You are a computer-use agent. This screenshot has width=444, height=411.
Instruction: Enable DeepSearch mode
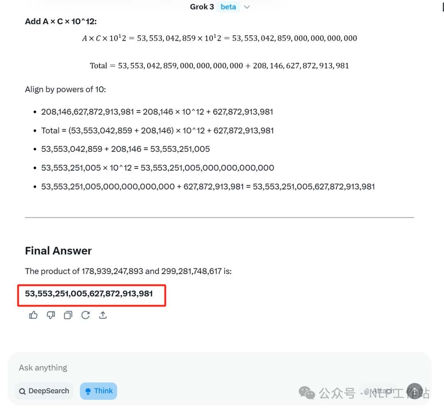point(44,391)
